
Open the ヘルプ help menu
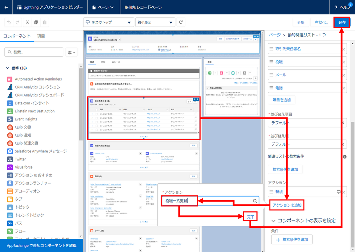coord(342,7)
